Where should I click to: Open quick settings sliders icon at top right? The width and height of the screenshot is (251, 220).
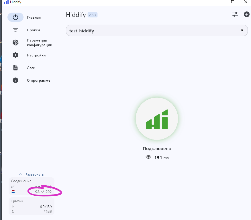click(235, 14)
